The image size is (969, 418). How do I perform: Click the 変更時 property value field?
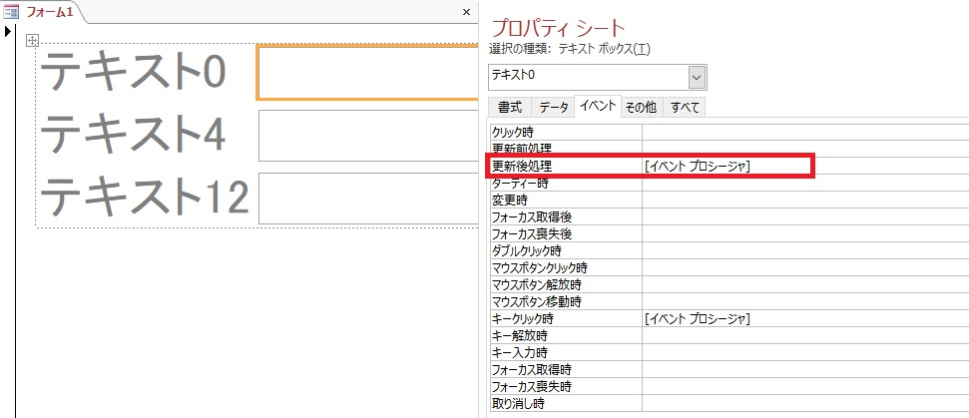point(804,200)
